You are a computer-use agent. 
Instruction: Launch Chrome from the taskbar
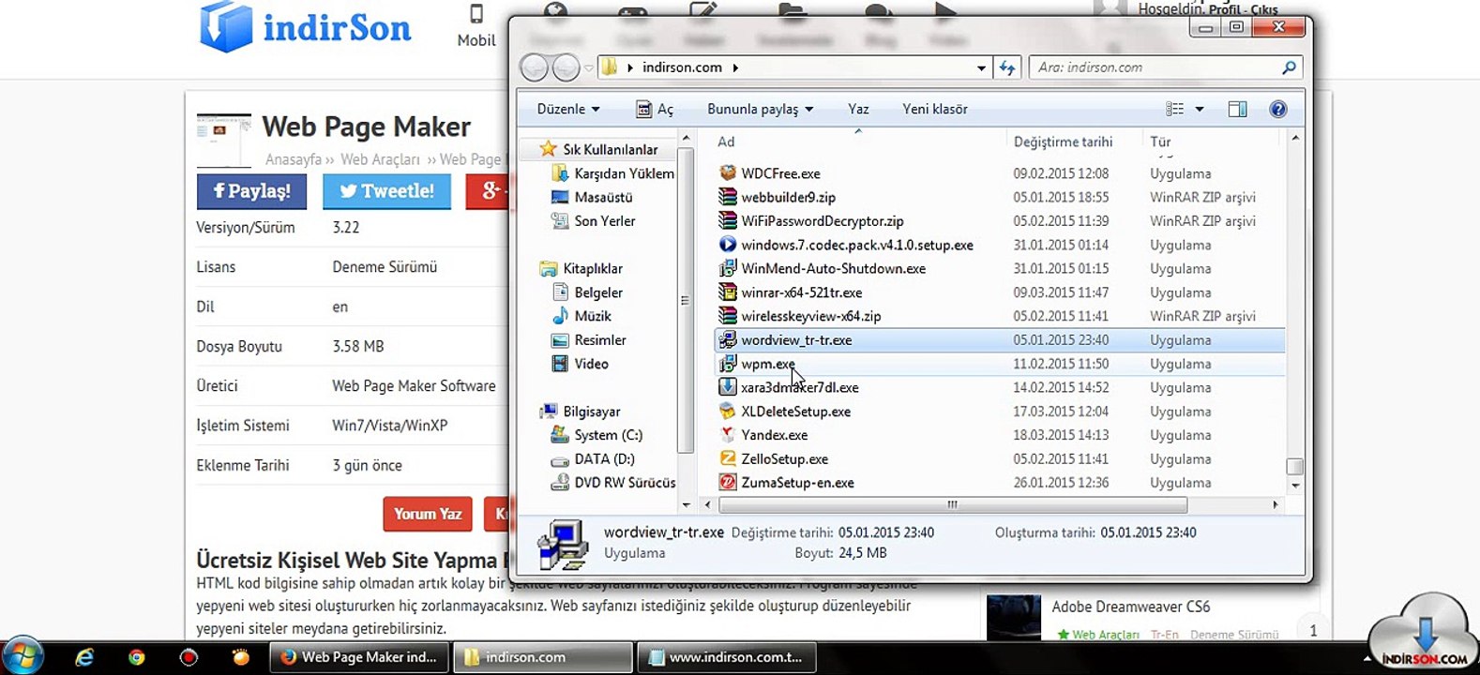click(x=137, y=657)
